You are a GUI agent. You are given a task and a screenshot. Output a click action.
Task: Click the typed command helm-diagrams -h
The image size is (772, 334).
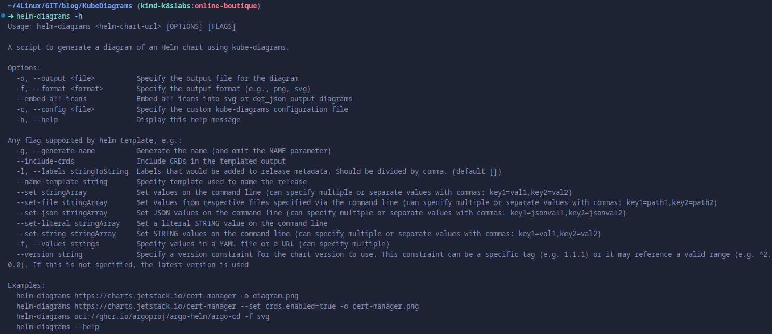click(x=49, y=16)
